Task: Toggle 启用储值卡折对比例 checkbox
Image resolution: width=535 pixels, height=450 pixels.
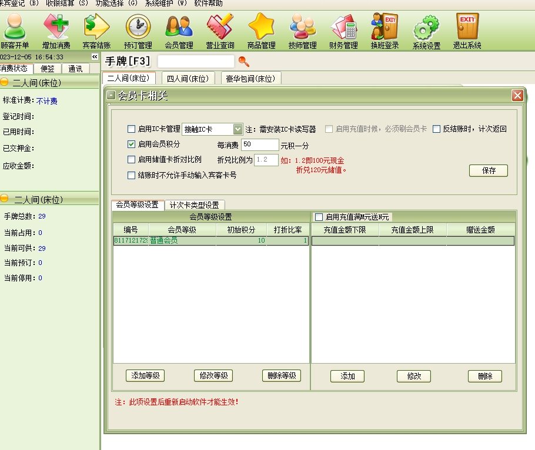Action: pos(132,160)
